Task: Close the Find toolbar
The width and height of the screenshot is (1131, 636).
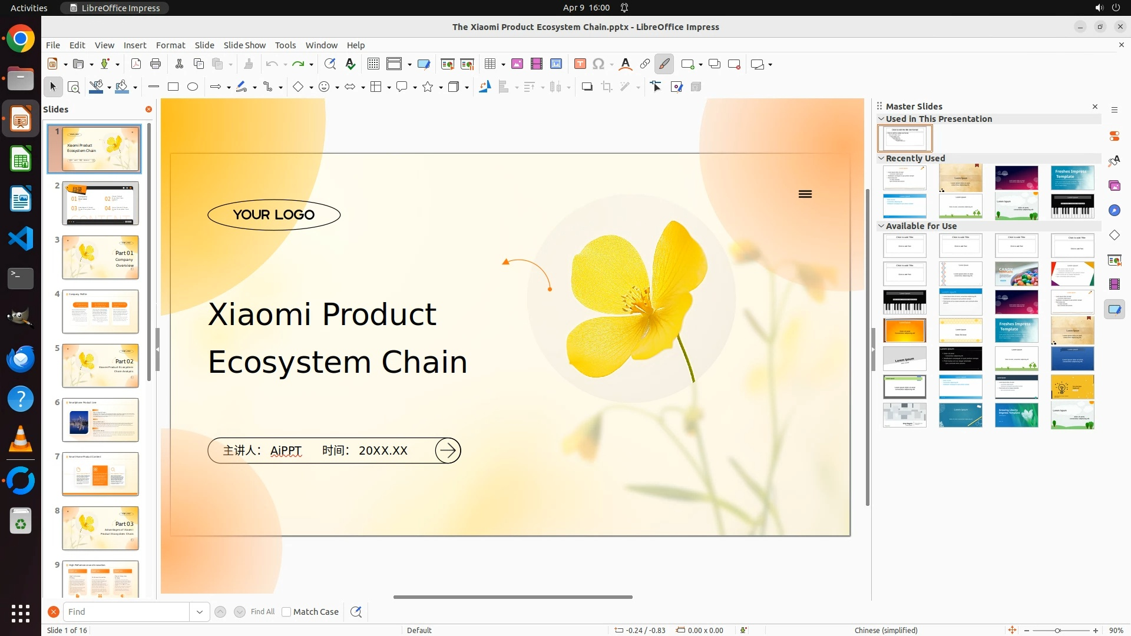Action: 54,612
